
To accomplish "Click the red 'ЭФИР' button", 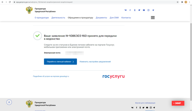I will click(x=178, y=103).
